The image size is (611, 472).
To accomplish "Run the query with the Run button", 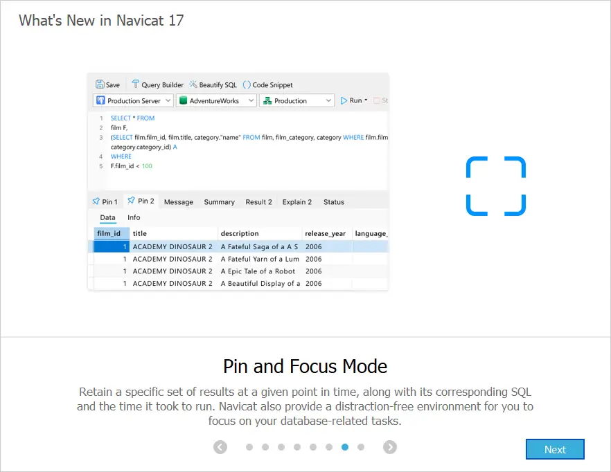I will coord(353,100).
